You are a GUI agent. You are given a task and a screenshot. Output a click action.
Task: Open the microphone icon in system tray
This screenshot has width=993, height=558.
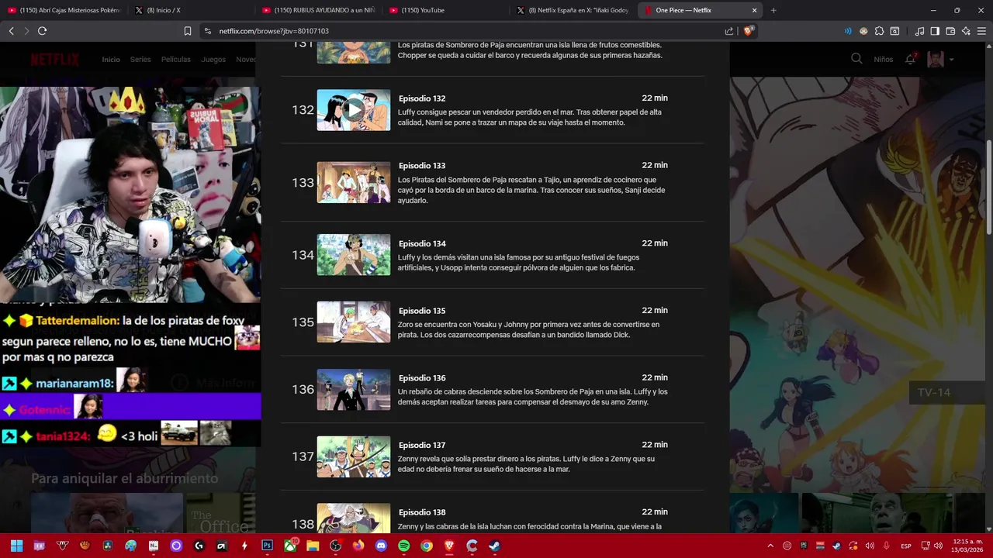point(886,546)
